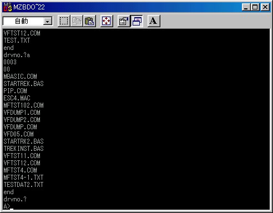Click the TESTDAT2.TXT entry in listing
The width and height of the screenshot is (273, 213).
23,185
